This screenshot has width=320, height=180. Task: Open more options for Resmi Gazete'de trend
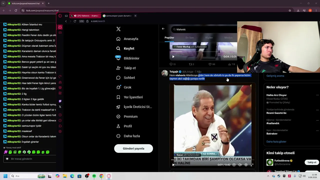[317, 110]
